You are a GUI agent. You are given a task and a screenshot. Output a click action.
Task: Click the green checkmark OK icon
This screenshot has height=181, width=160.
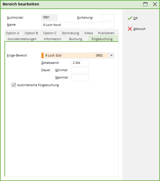click(130, 18)
